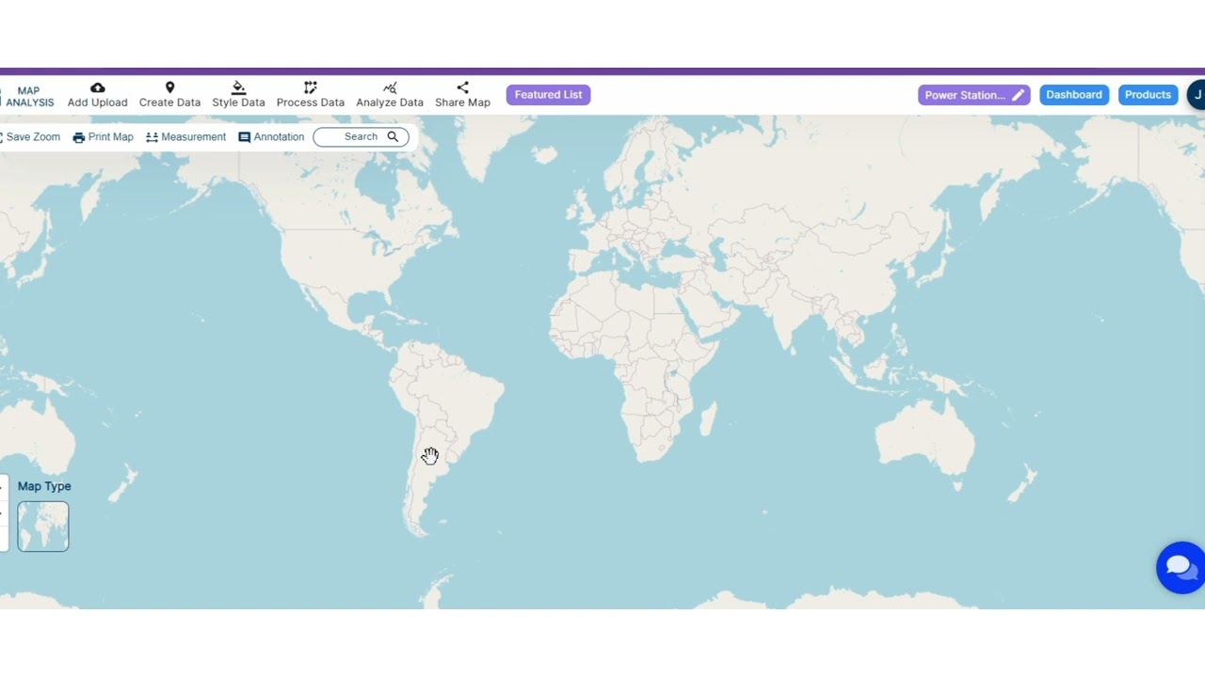Screen dimensions: 1205x677
Task: Open the chat support bubble
Action: [1181, 567]
